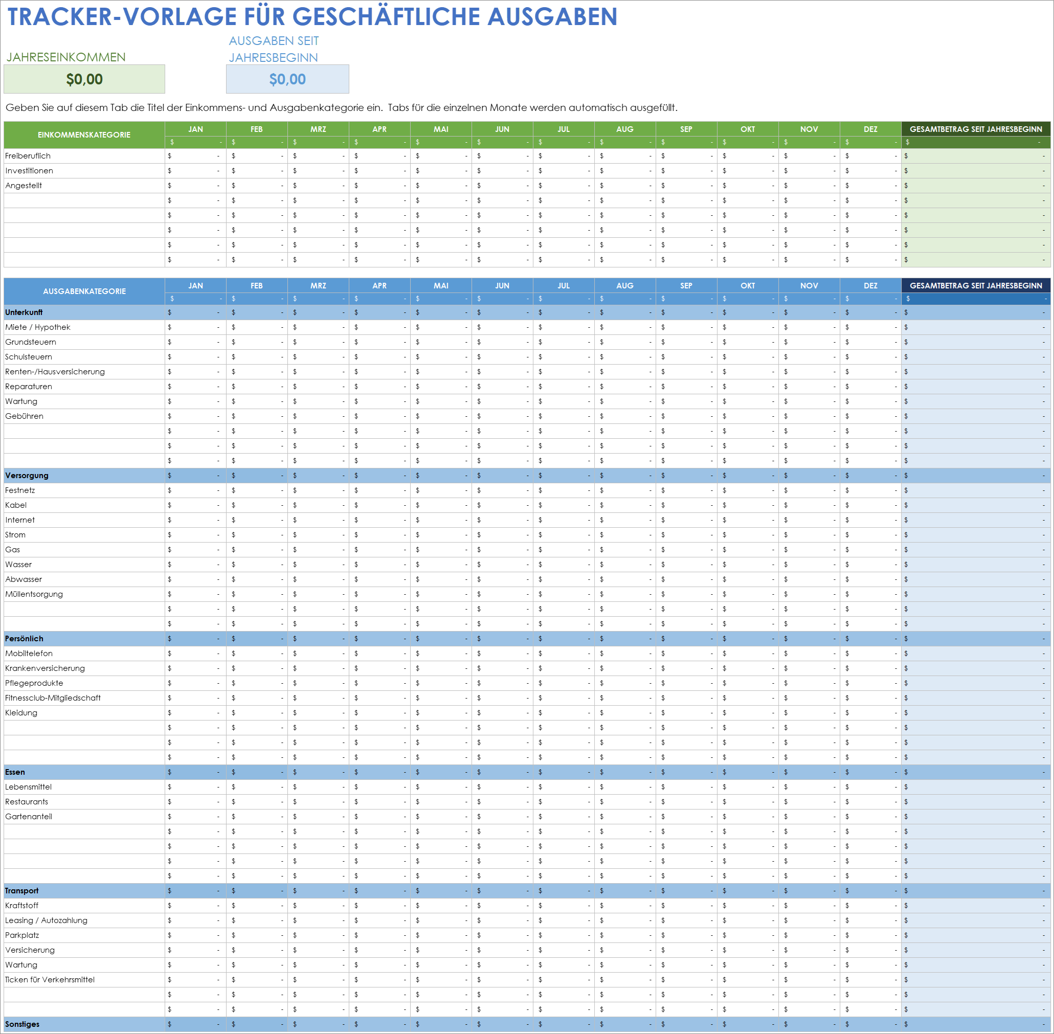The width and height of the screenshot is (1054, 1034).
Task: Select the Schulsteuern row label
Action: 84,357
